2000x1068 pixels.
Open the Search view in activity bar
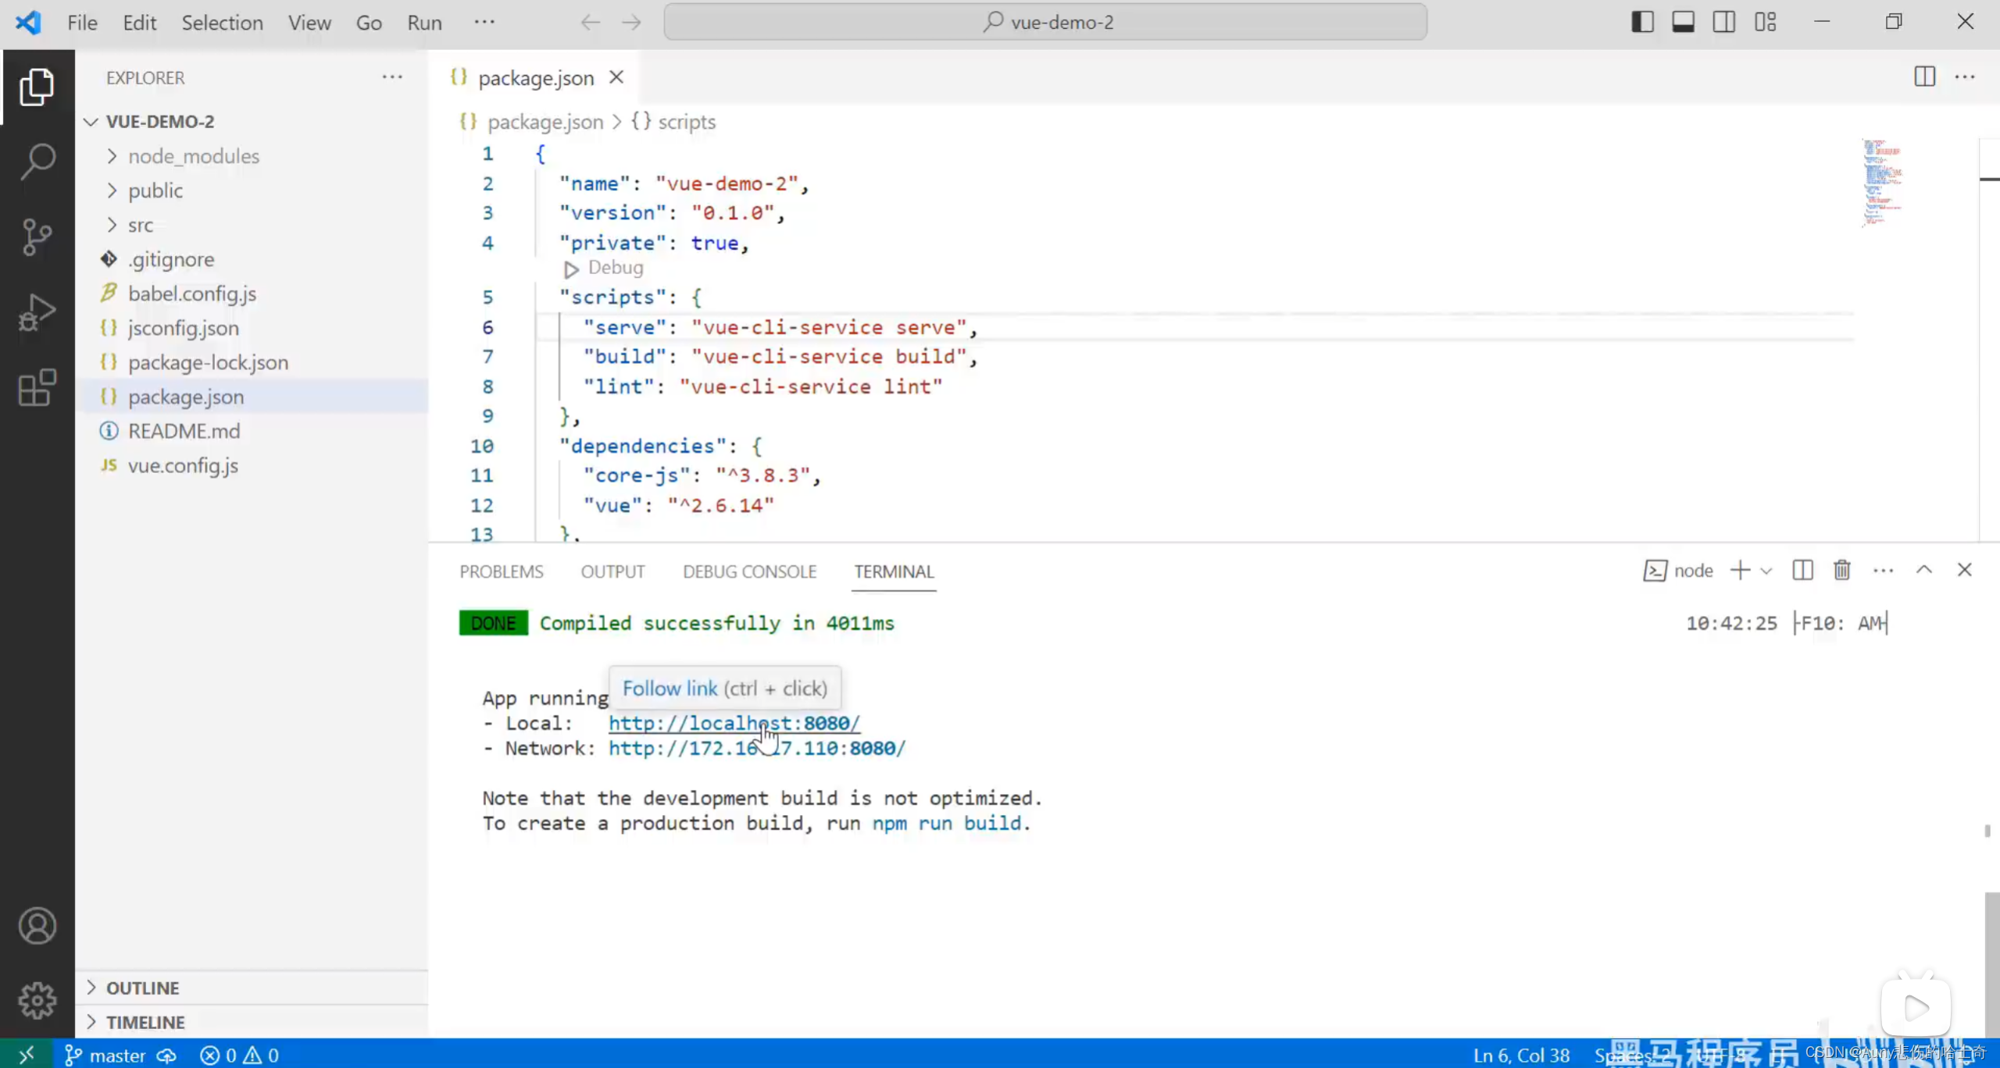(x=37, y=162)
